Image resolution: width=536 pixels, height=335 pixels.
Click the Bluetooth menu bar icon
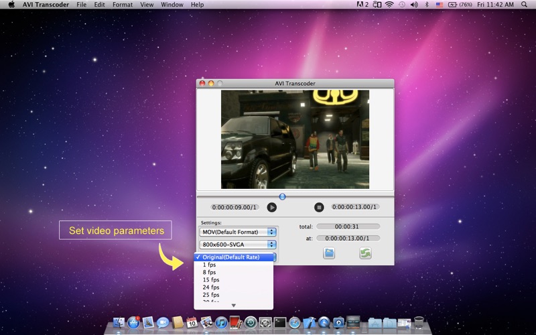point(427,5)
